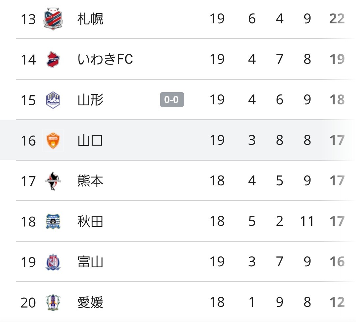Click Sapporo's 22 points value

(x=337, y=18)
